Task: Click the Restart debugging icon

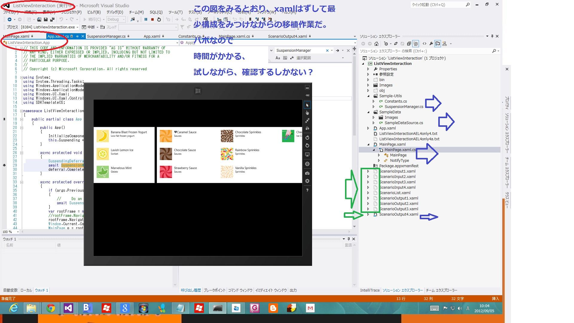Action: [159, 19]
